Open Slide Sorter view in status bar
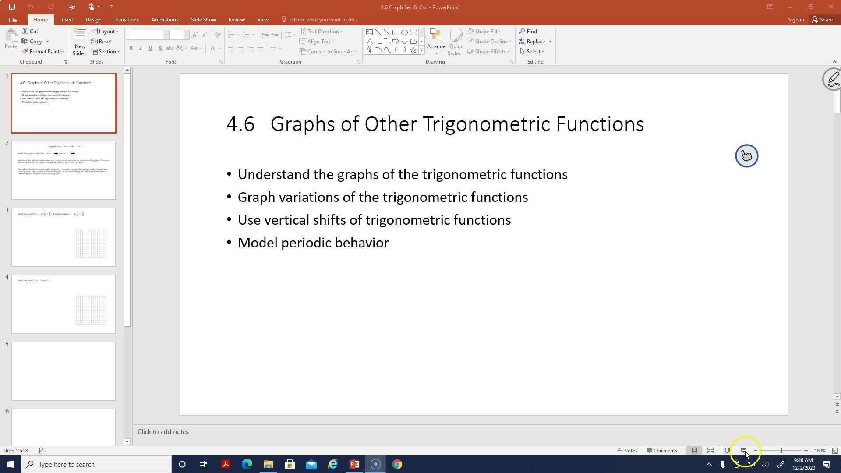Screen dimensions: 841x473 (x=710, y=451)
